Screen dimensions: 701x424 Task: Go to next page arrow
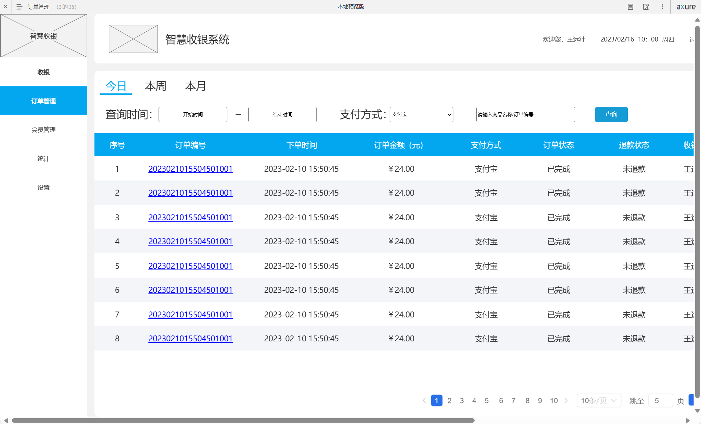pyautogui.click(x=566, y=400)
